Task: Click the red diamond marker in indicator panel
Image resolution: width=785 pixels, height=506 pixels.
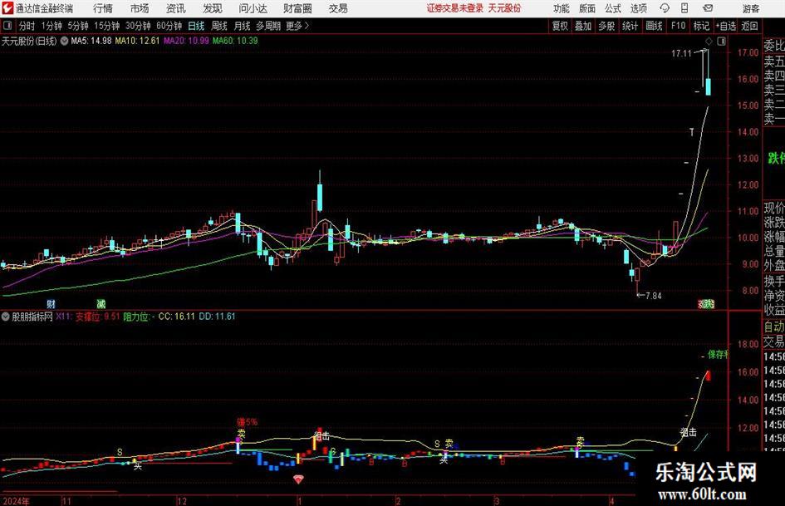Action: [298, 479]
